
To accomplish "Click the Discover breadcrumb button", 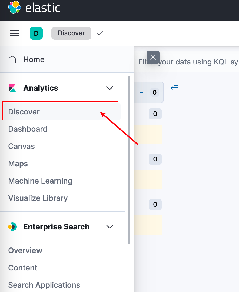I will (71, 33).
